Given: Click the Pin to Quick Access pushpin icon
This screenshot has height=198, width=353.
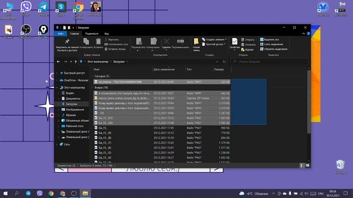Looking at the screenshot, I should coord(67,42).
